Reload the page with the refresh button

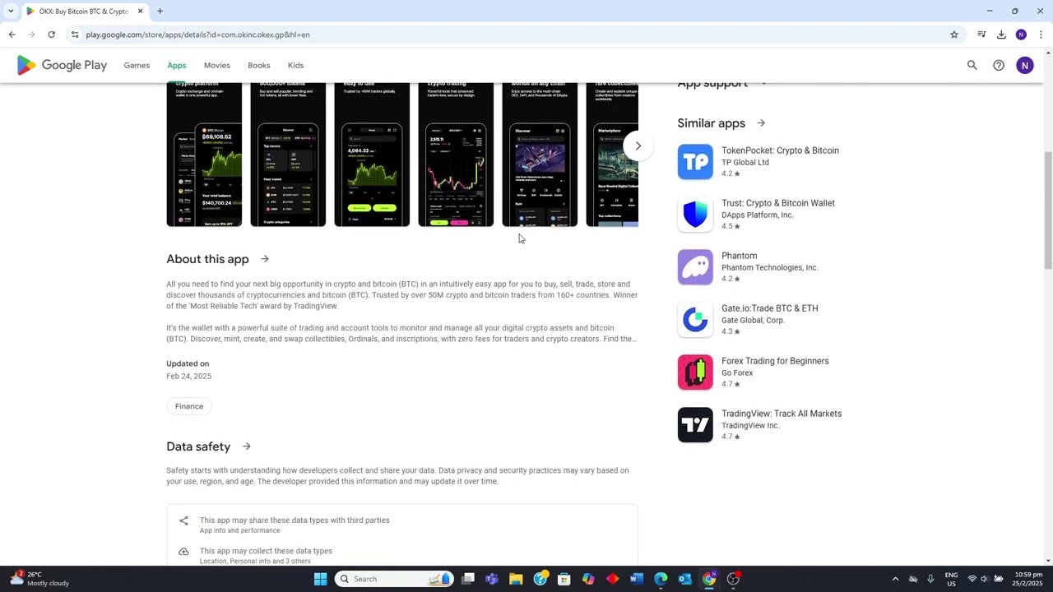click(51, 35)
